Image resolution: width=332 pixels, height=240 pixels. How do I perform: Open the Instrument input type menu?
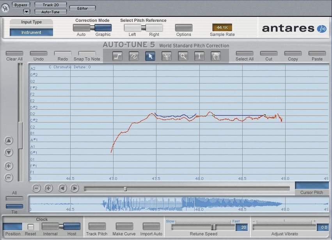coord(31,32)
